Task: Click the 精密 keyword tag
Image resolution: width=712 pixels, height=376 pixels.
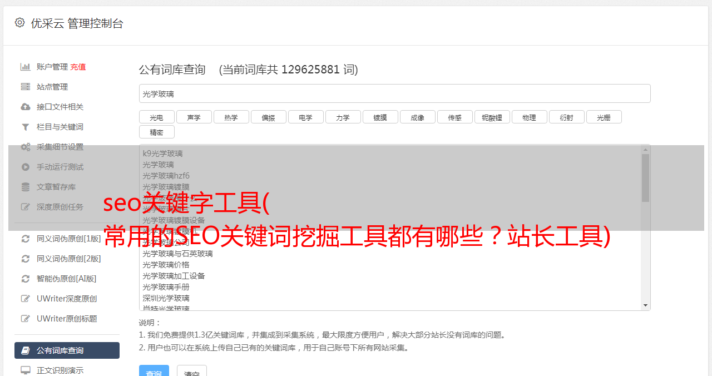Action: 157,132
